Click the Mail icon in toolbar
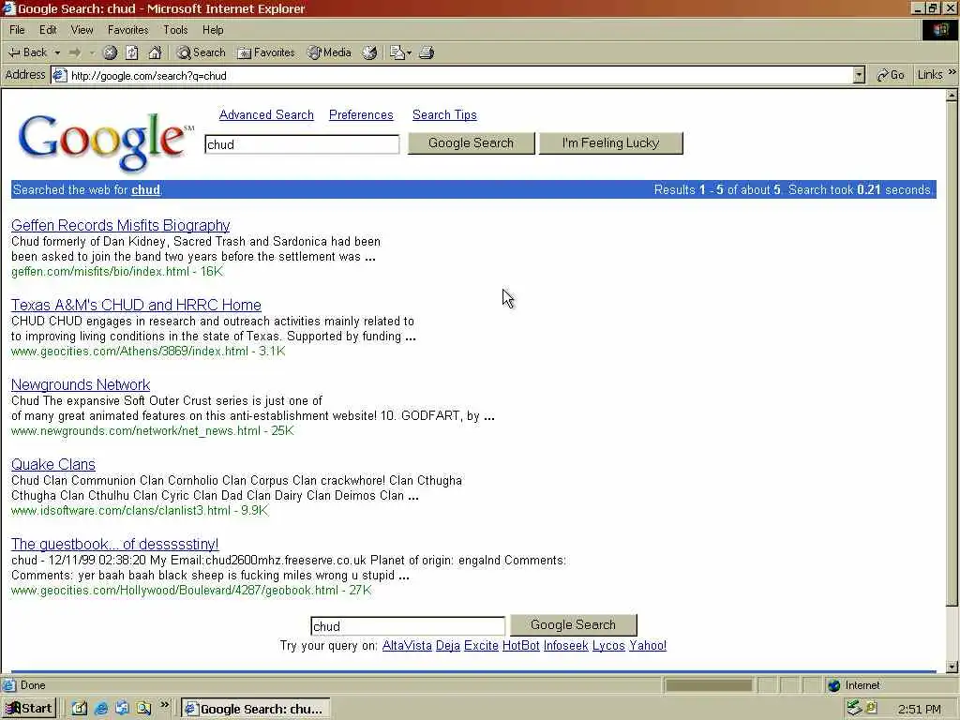 (x=397, y=52)
